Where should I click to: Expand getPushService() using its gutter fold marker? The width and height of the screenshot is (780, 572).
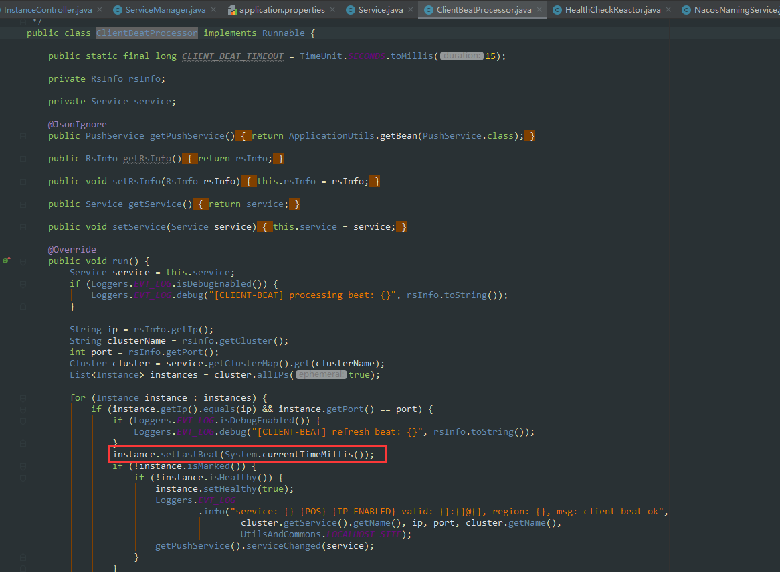[x=23, y=136]
